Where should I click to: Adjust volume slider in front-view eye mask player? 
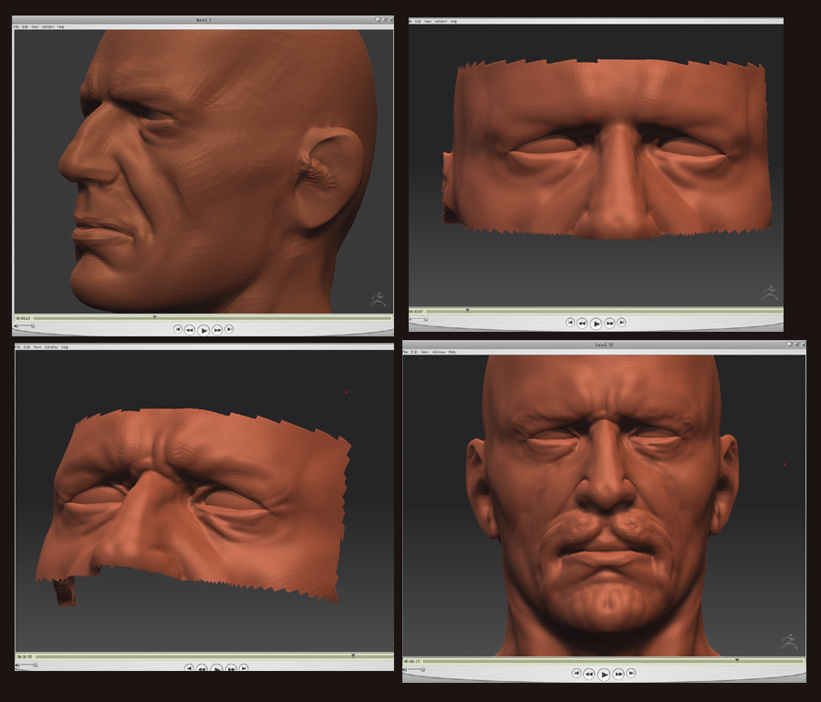[x=420, y=319]
